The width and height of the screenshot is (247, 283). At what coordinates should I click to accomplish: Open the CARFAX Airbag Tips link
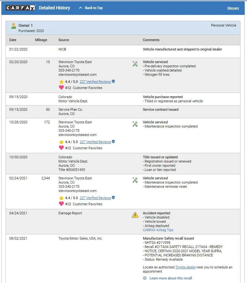[x=158, y=230]
